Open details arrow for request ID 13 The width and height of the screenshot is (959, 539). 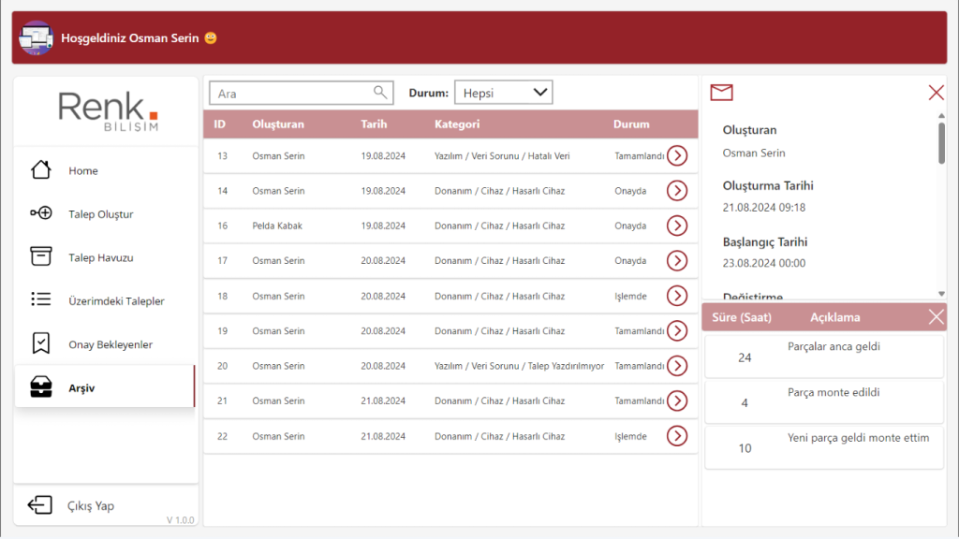(x=677, y=156)
